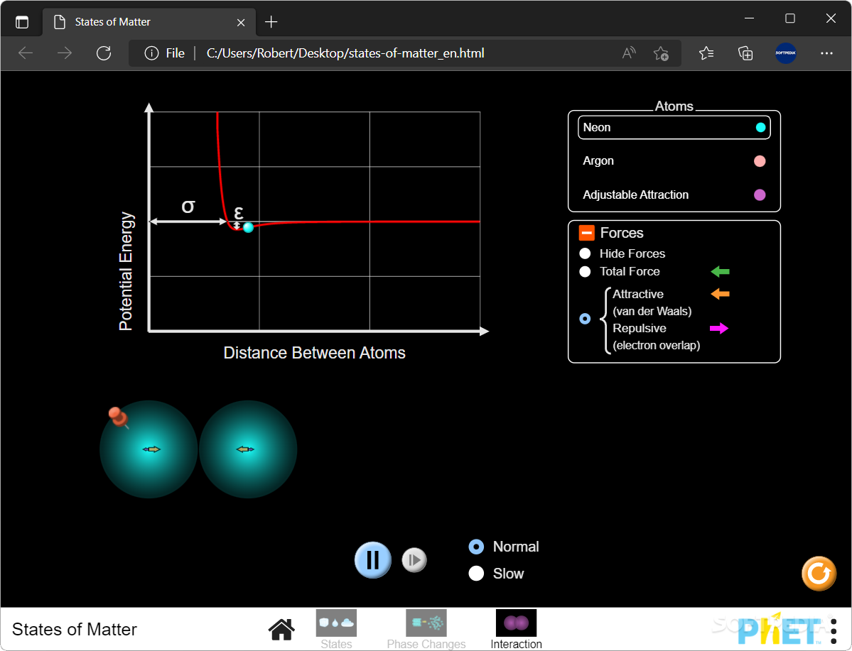Click the PhET logo

coord(780,630)
